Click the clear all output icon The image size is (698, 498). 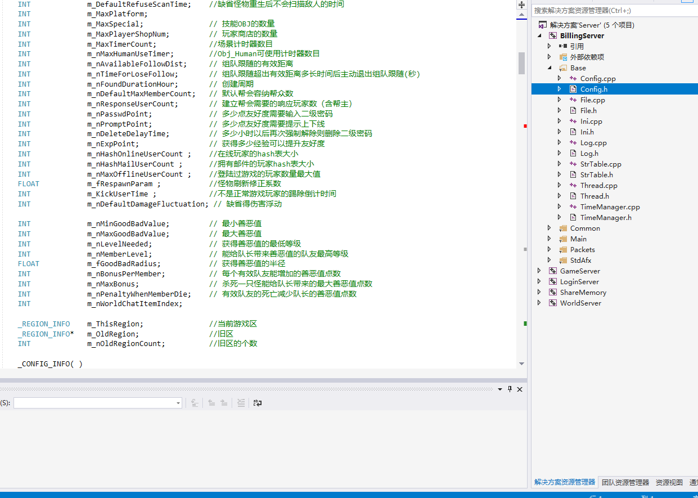point(241,403)
